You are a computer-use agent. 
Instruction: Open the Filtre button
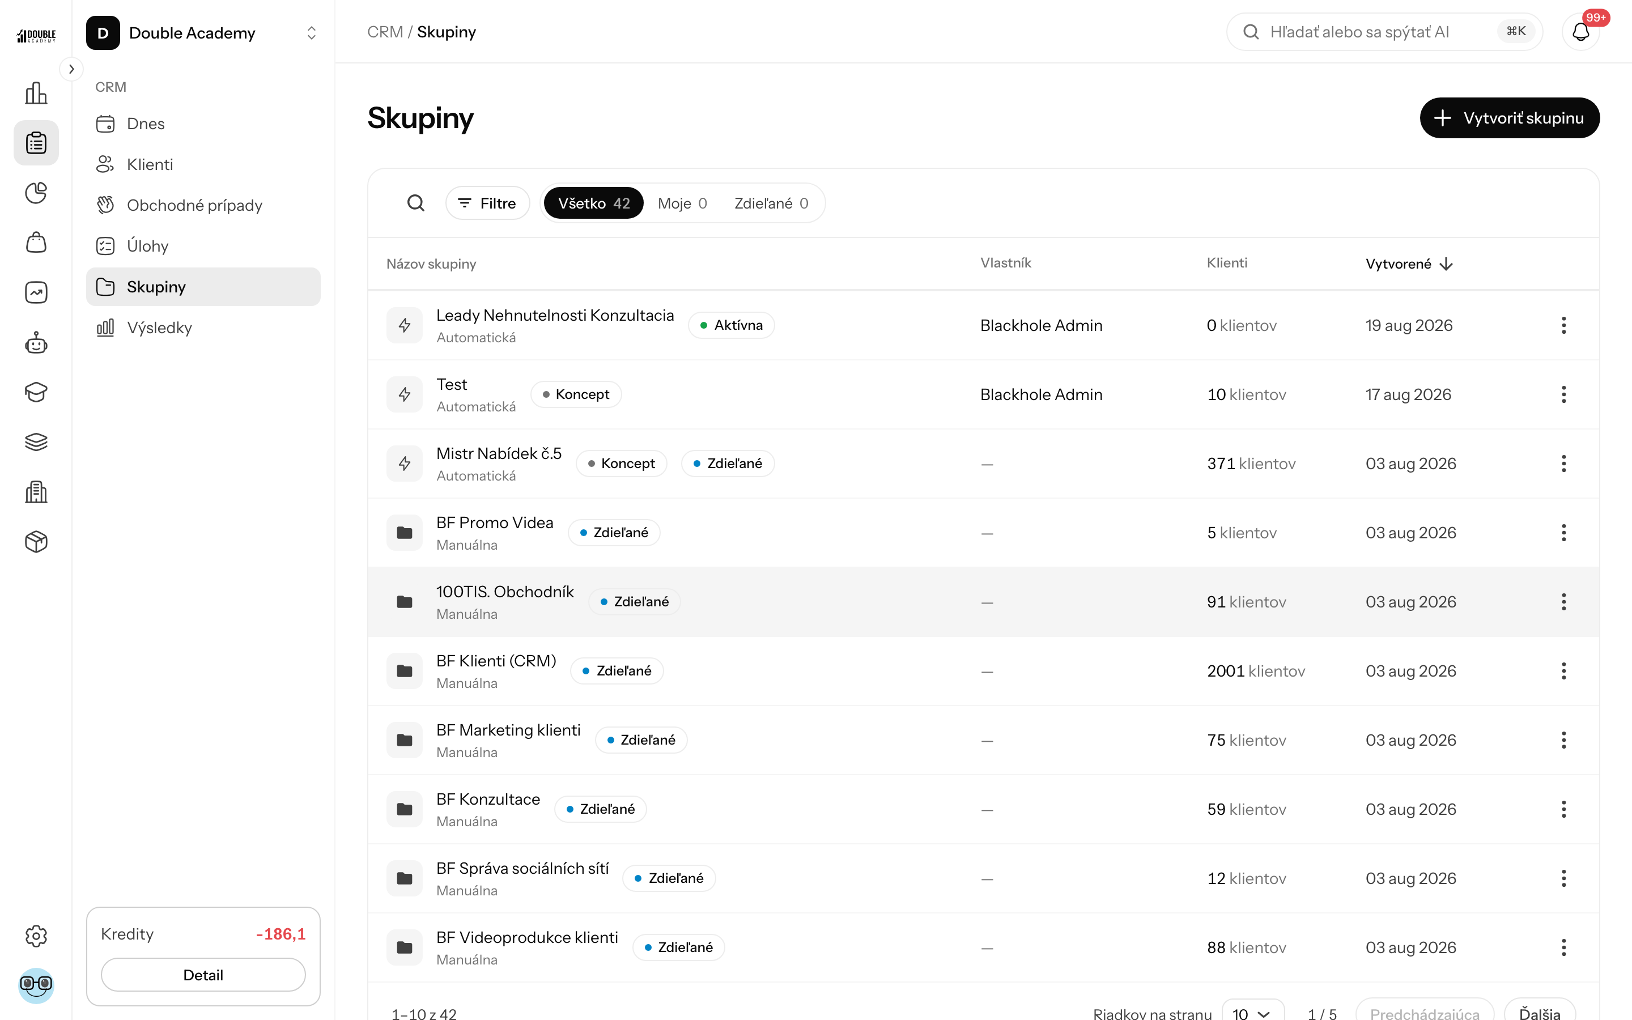pos(487,203)
